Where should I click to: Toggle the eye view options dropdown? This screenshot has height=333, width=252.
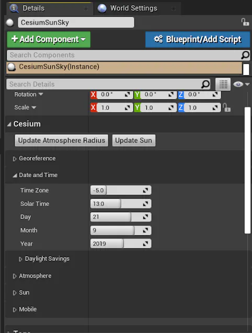[x=241, y=84]
